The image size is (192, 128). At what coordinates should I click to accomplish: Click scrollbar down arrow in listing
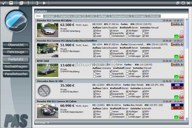coord(187,119)
